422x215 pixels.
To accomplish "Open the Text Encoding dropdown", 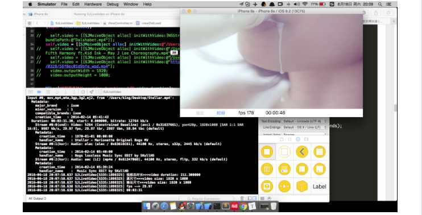I will (x=305, y=121).
